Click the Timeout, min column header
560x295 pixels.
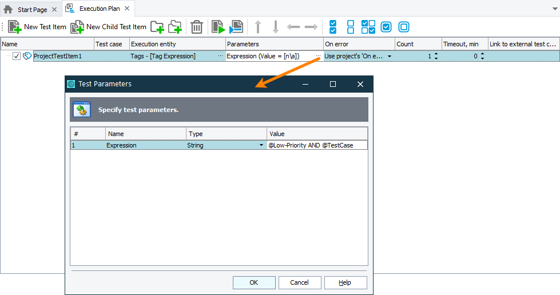(464, 44)
